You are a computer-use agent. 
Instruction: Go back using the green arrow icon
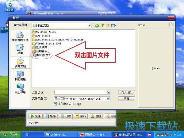point(97,25)
